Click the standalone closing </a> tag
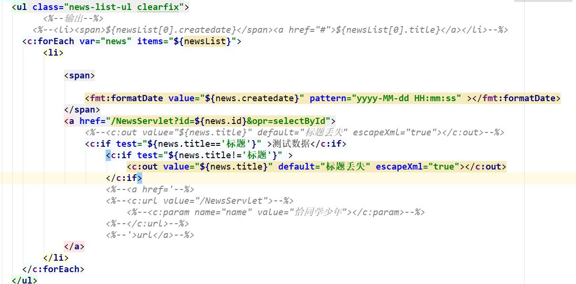 coord(74,246)
